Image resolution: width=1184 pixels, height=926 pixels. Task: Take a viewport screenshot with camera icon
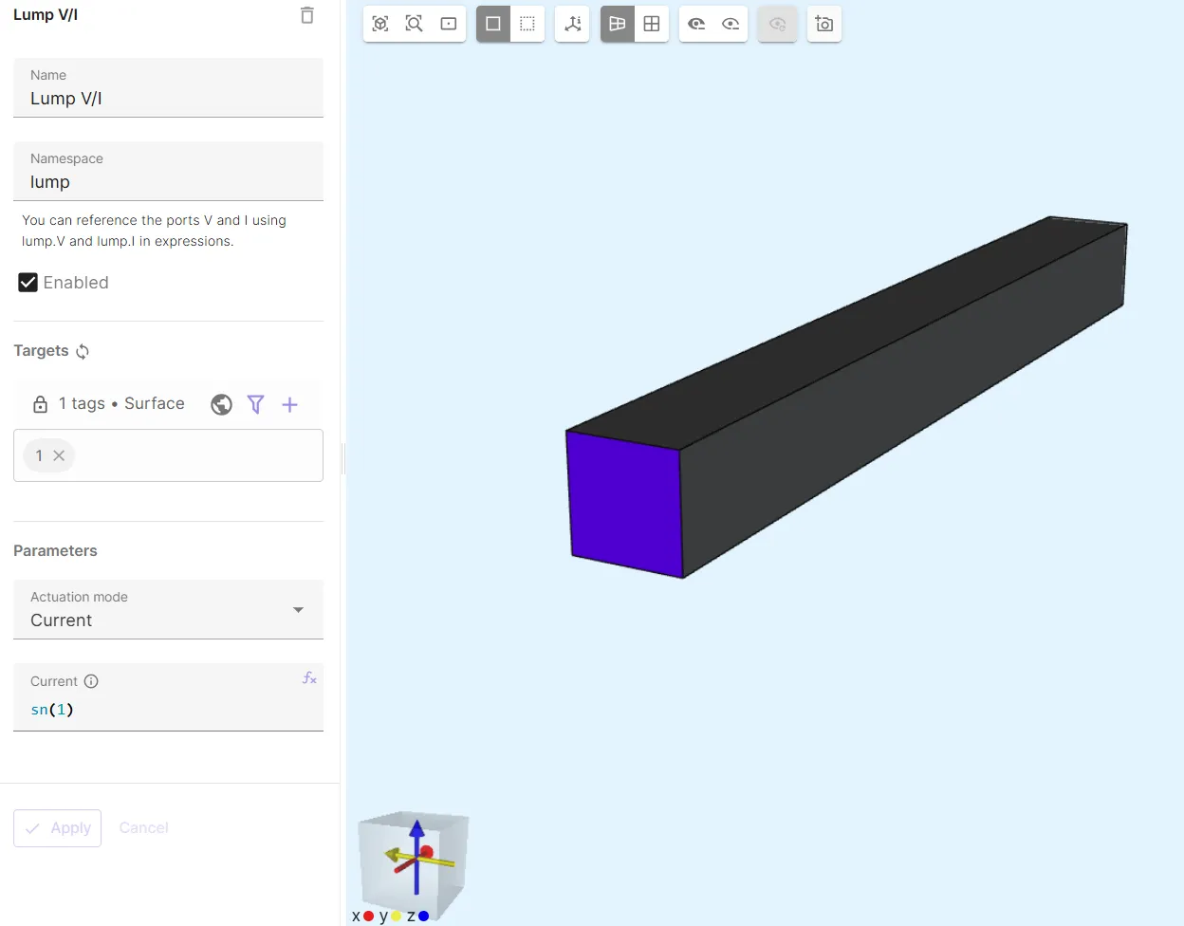(824, 24)
